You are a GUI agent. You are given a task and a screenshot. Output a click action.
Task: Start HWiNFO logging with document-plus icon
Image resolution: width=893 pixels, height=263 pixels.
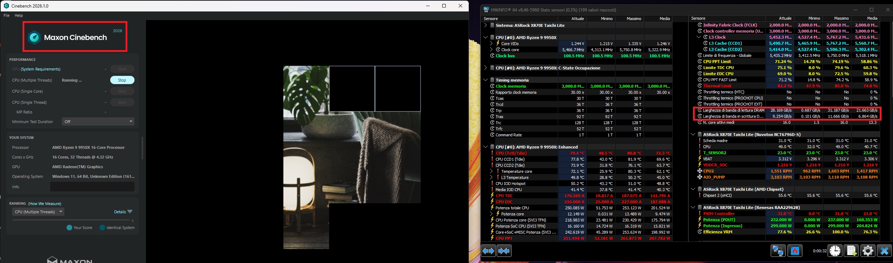click(851, 251)
